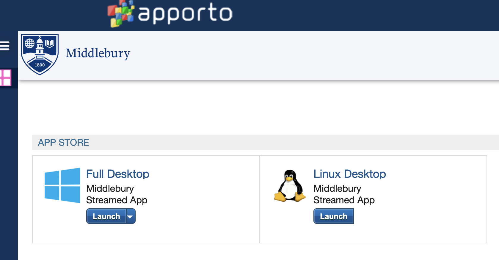Open the Full Desktop title link

point(117,174)
